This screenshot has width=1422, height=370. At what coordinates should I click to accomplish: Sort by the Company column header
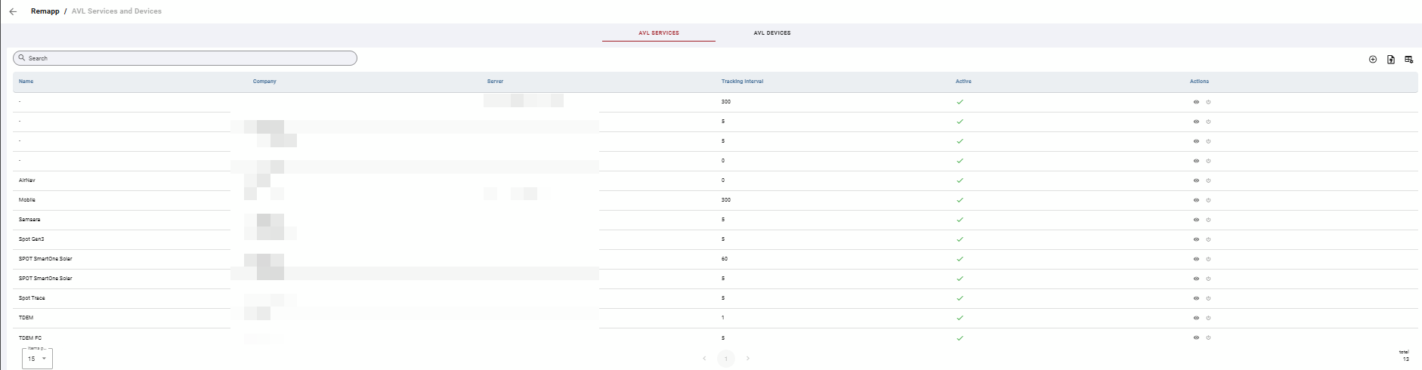coord(264,82)
